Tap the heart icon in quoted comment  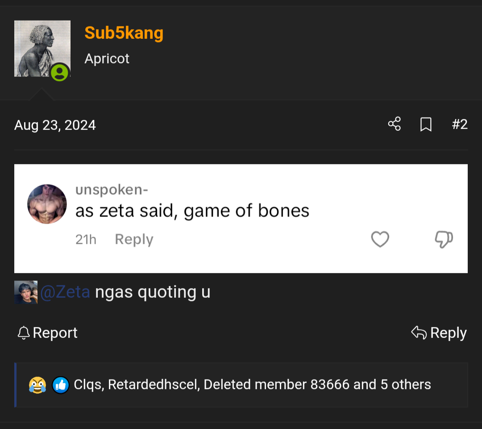point(380,240)
